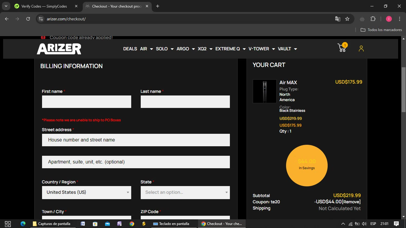Screen dimensions: 406x228
Task: Click the browser address bar URL
Action: [66, 19]
